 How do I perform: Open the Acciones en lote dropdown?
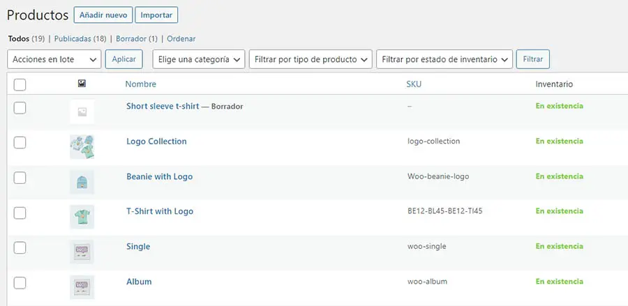click(54, 59)
